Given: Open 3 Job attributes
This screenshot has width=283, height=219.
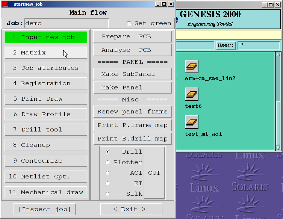Looking at the screenshot, I should [x=46, y=68].
